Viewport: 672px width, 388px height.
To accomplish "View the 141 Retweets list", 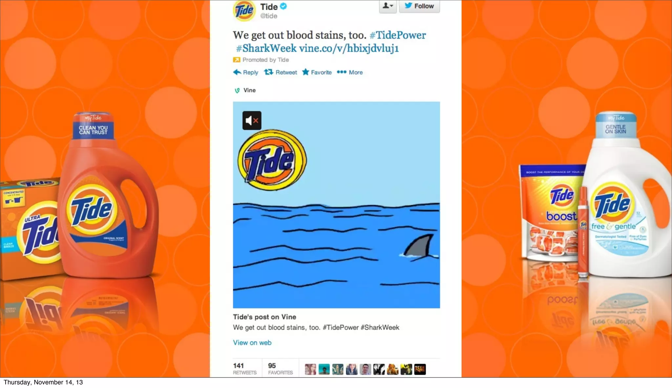I will click(245, 368).
